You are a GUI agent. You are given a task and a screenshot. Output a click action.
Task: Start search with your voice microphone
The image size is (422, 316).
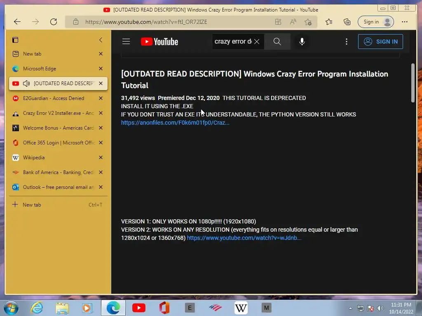pos(302,42)
